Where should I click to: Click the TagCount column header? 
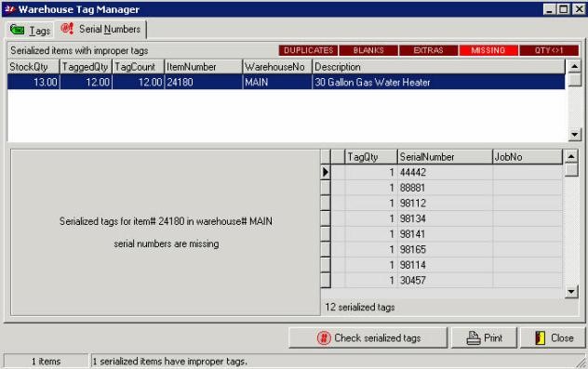[139, 67]
